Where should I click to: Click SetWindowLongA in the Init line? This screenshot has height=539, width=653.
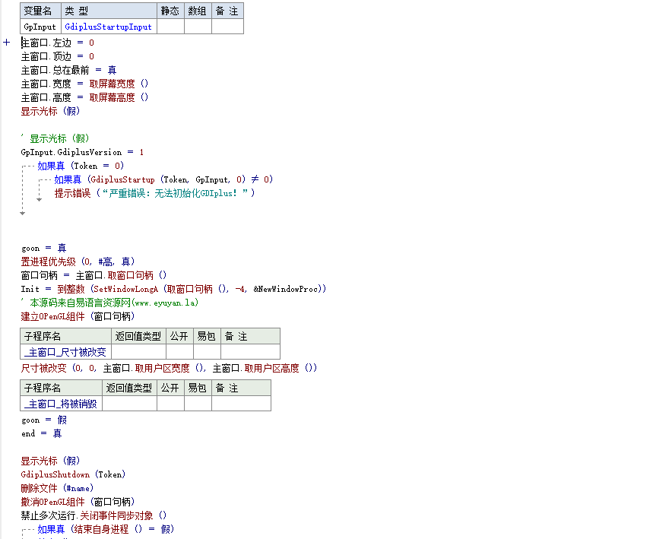pos(126,289)
